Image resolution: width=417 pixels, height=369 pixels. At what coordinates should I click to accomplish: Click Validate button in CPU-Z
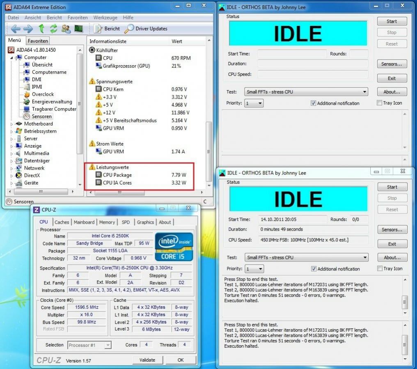[147, 360]
